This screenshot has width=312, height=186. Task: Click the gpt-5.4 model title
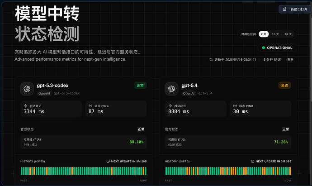pyautogui.click(x=189, y=86)
